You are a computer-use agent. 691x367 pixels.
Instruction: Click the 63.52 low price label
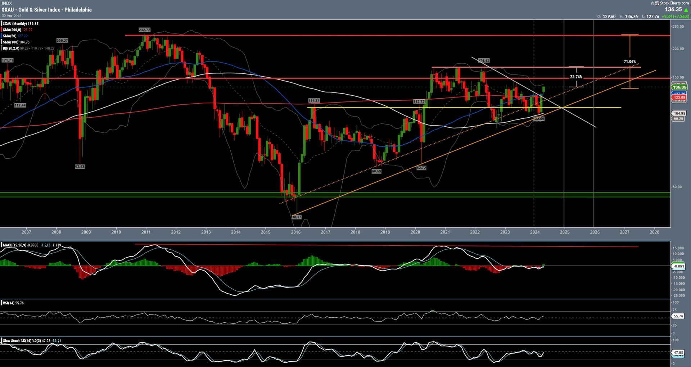point(80,167)
